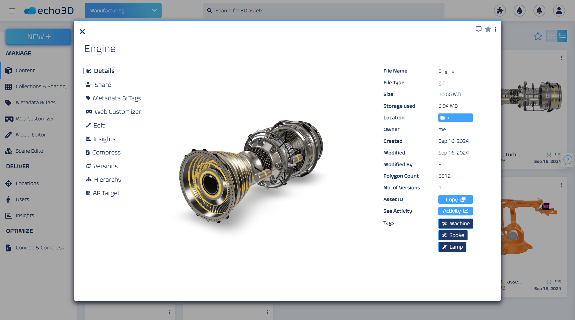Image resolution: width=575 pixels, height=320 pixels.
Task: Click the Versions option in sidebar
Action: 105,166
